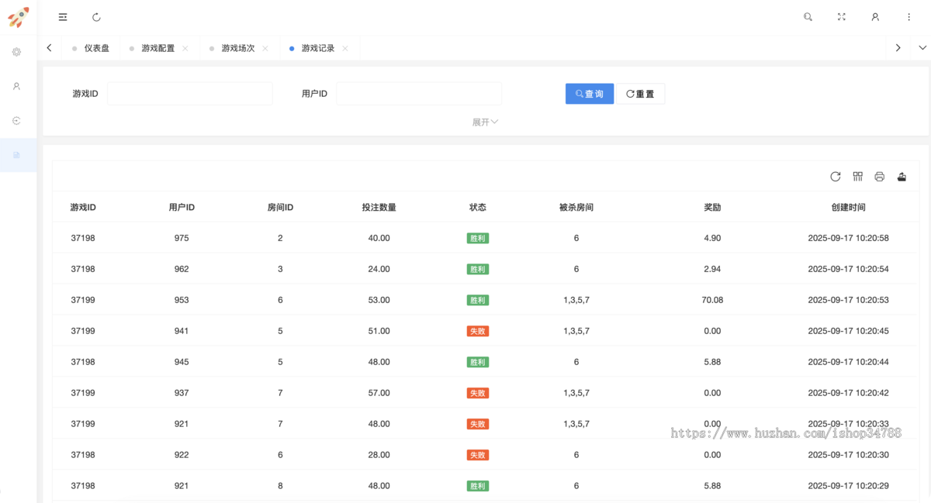Click the 用户ID column header
The image size is (931, 503).
[182, 208]
